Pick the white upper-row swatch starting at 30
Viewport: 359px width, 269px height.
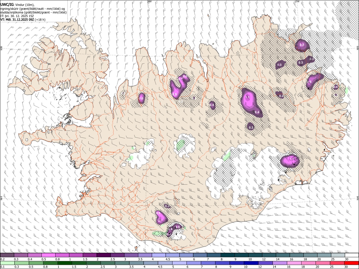pyautogui.click(x=352, y=255)
